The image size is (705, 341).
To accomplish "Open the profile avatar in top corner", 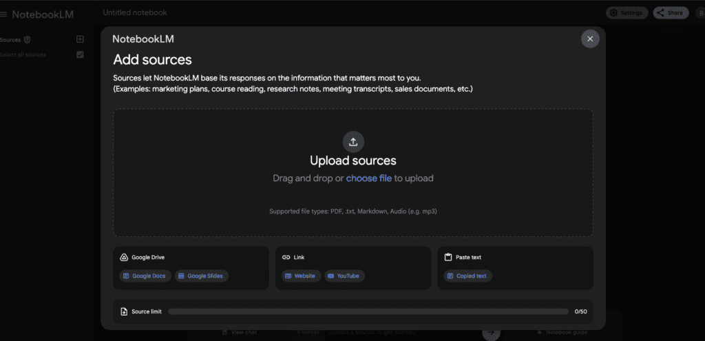I will (699, 13).
